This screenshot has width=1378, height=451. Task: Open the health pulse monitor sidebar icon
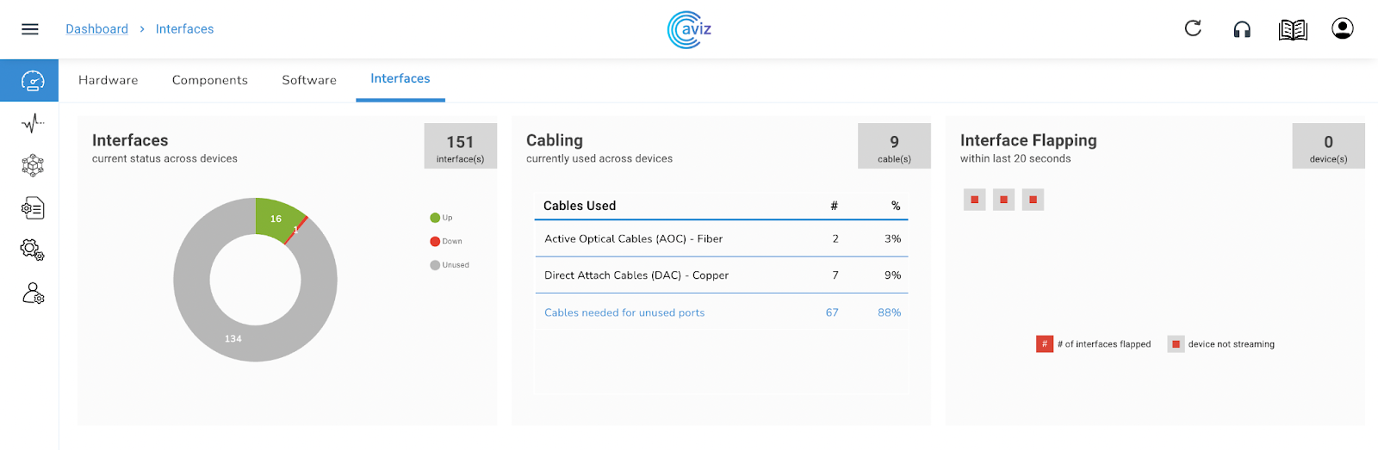pos(33,124)
